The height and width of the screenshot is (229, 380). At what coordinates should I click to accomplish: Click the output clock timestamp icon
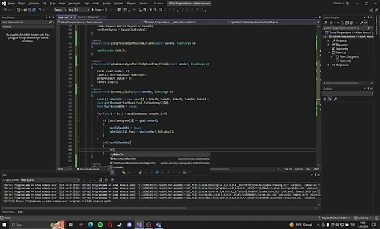coord(112,180)
